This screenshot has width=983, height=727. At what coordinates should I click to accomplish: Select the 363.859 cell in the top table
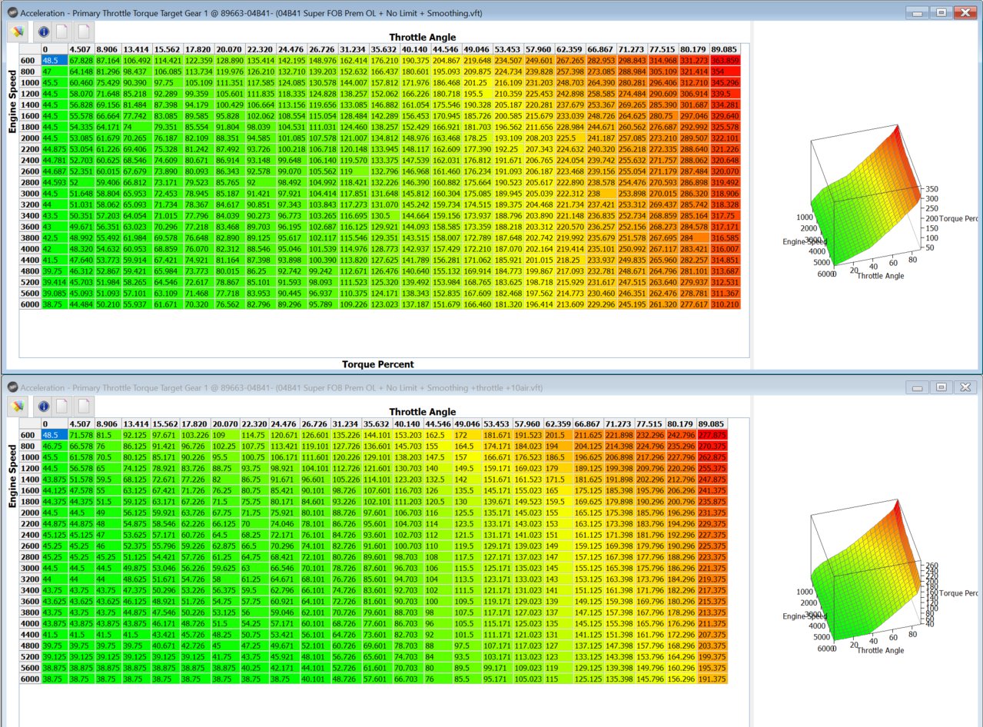(726, 61)
